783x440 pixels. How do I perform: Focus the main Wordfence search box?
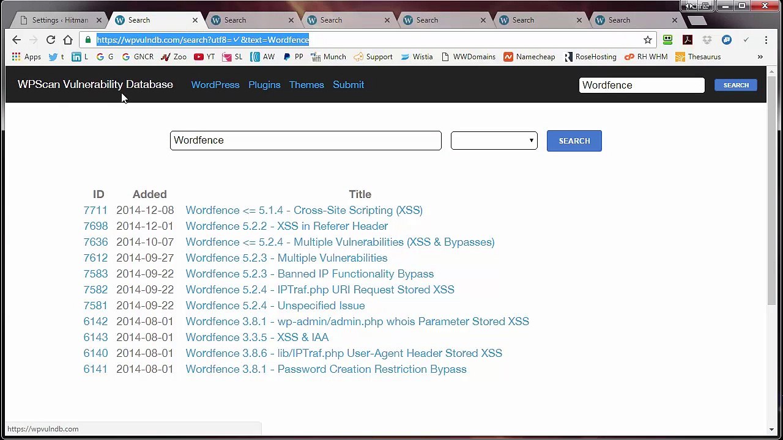click(306, 141)
